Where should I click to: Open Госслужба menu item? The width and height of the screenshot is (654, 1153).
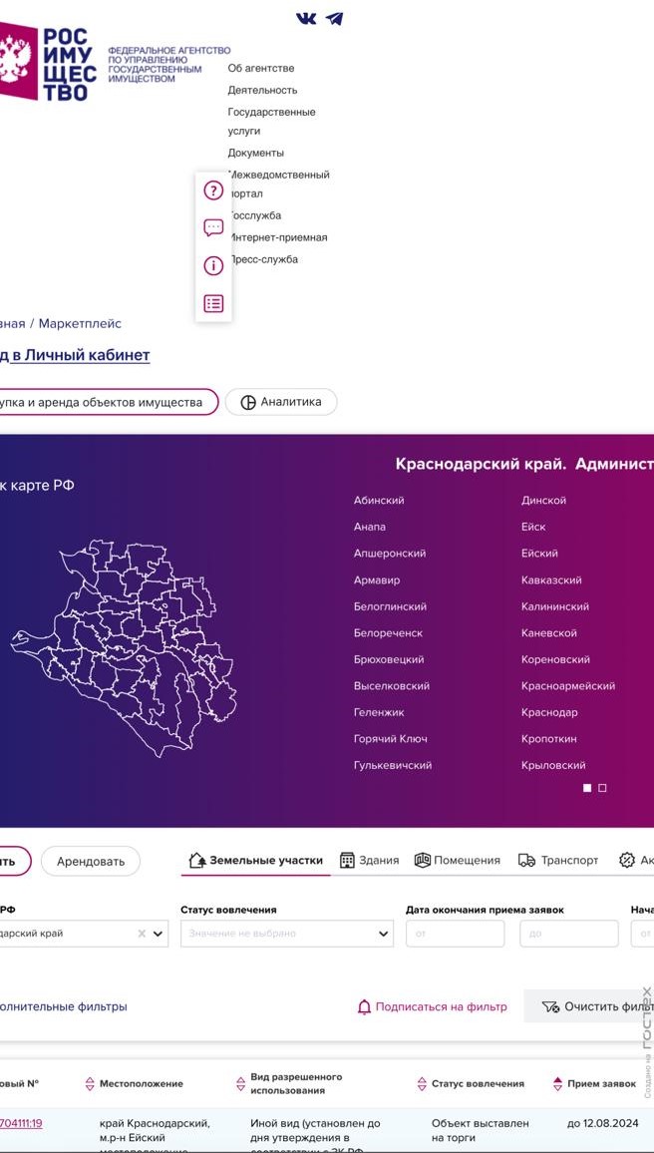254,215
